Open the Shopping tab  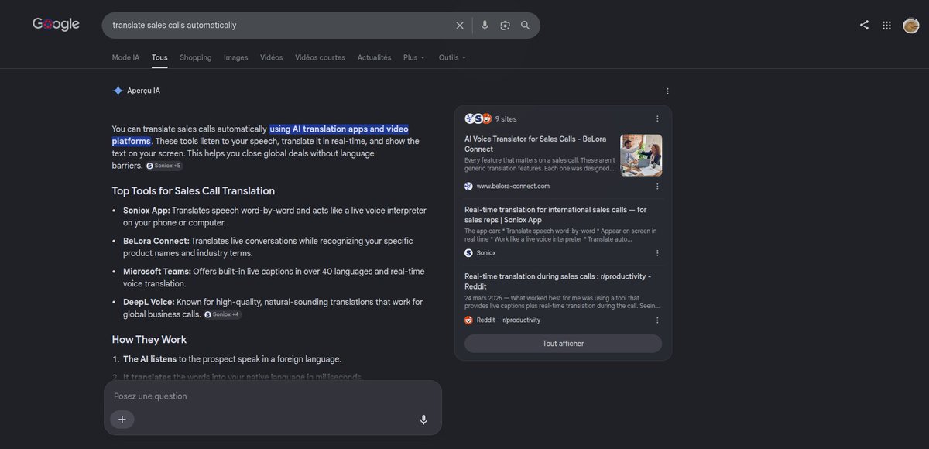coord(196,57)
